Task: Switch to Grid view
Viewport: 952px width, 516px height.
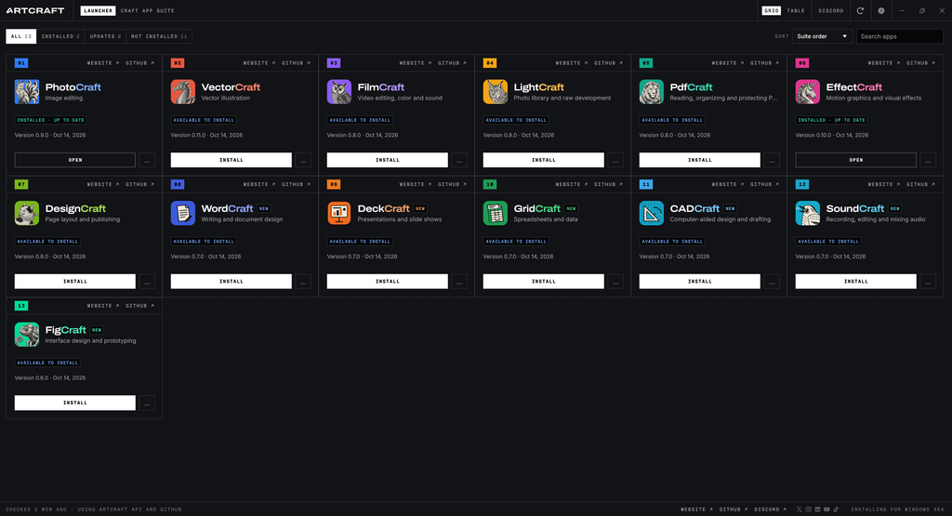Action: point(771,10)
